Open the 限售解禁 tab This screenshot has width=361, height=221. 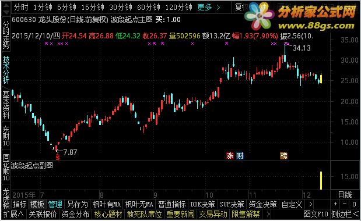point(246,214)
